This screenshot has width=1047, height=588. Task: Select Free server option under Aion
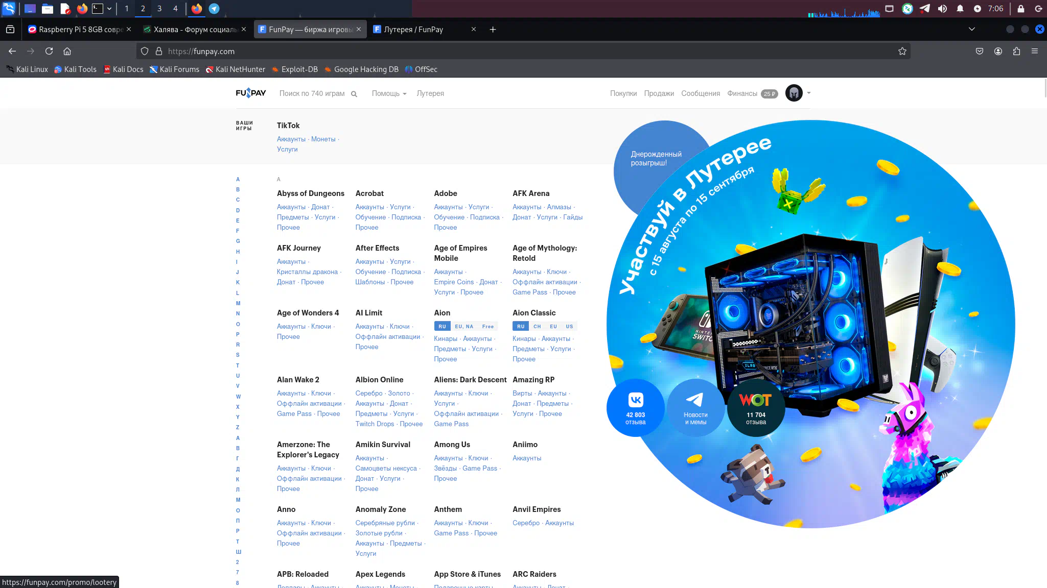point(487,327)
